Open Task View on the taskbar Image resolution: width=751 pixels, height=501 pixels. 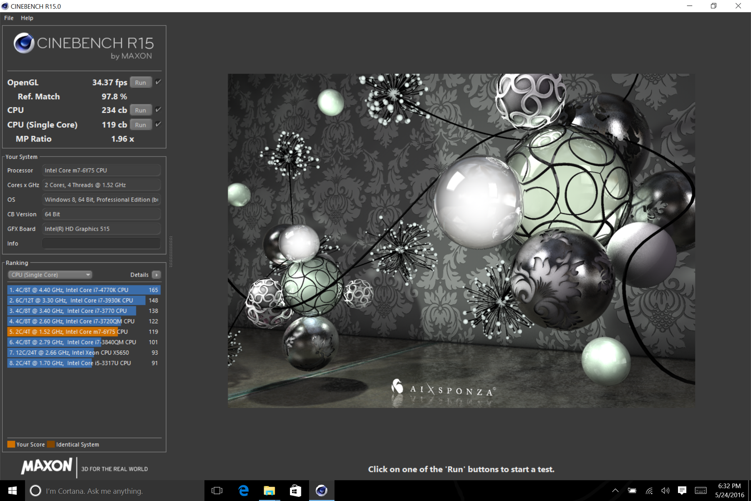[x=217, y=491]
